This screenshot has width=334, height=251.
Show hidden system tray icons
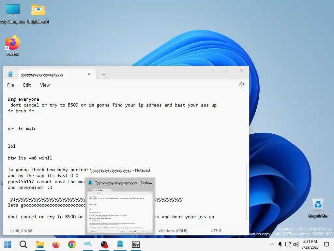(x=272, y=244)
